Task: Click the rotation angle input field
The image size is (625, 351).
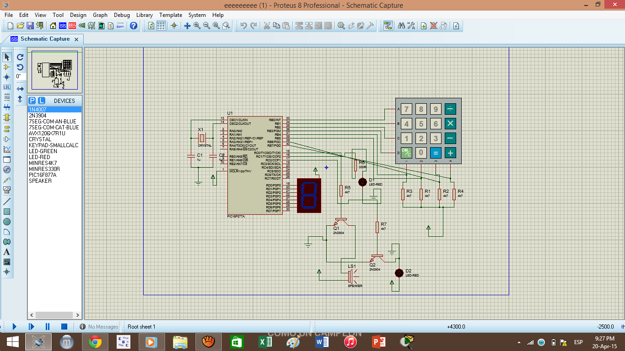Action: coord(21,76)
